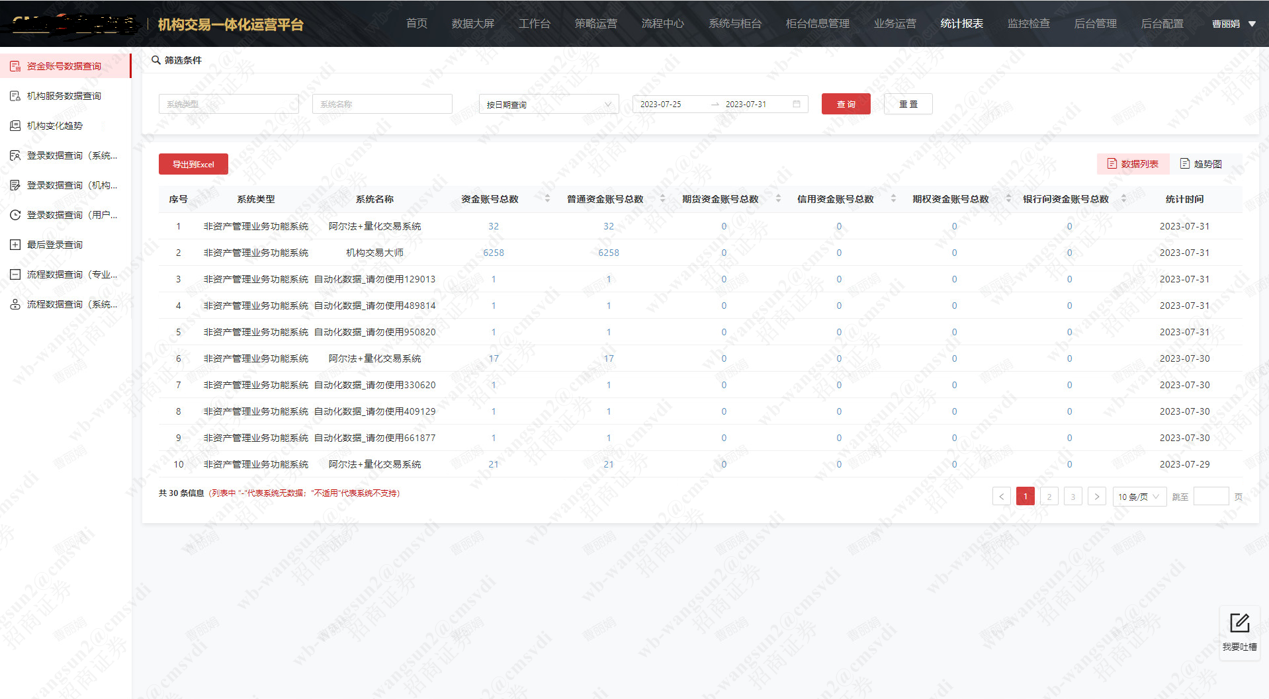Click the 最后登录查询 plus icon
Image resolution: width=1269 pixels, height=699 pixels.
pyautogui.click(x=15, y=245)
